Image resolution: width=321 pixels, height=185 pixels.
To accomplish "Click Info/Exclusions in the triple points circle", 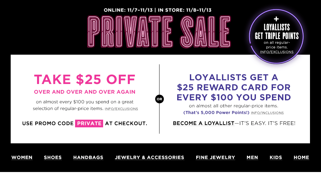I will click(277, 52).
